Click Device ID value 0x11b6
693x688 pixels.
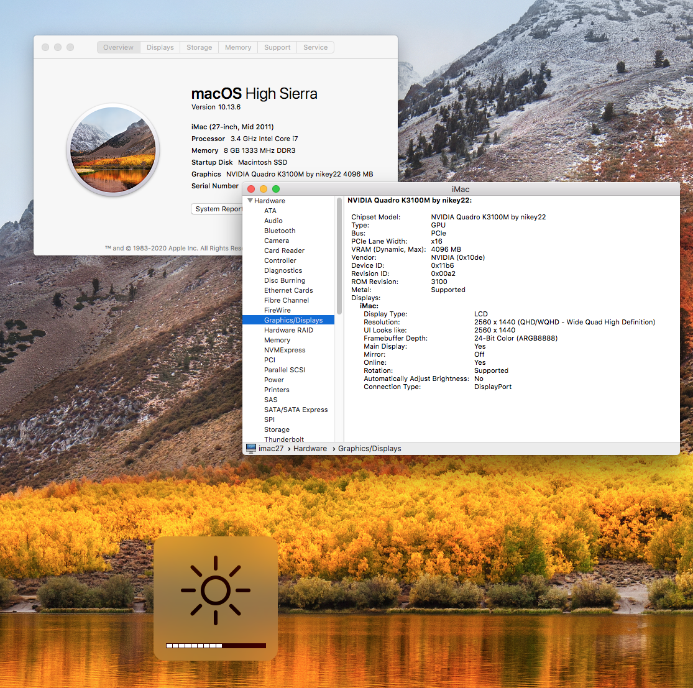point(443,265)
